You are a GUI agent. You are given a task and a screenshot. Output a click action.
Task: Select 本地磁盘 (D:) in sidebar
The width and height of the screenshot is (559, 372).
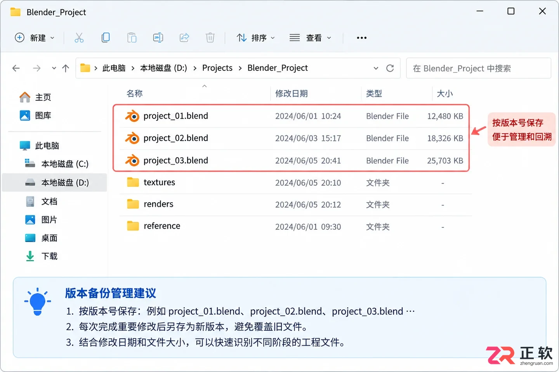54,183
